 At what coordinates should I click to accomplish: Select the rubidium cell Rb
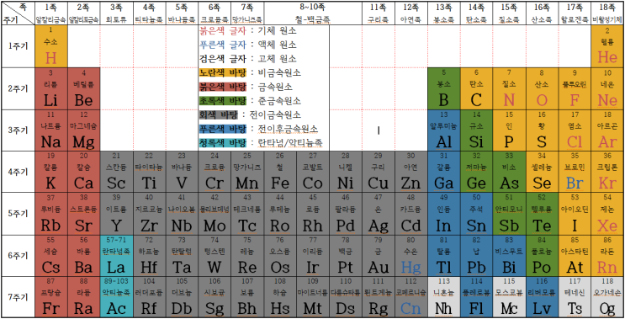(51, 214)
